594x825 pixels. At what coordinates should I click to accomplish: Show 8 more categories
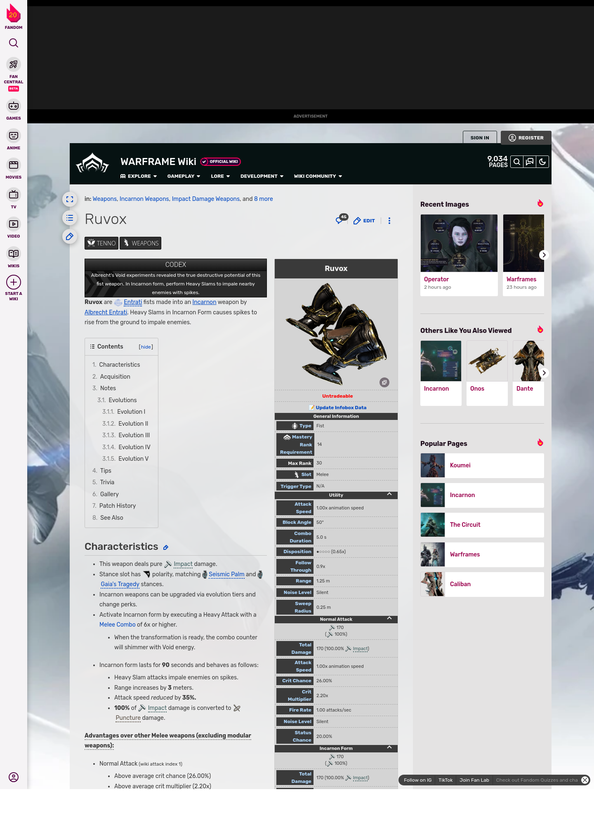pos(264,199)
